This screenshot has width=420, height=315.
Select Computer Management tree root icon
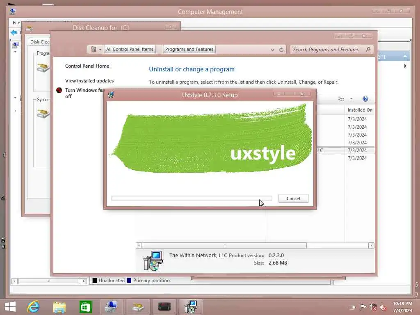(x=16, y=45)
